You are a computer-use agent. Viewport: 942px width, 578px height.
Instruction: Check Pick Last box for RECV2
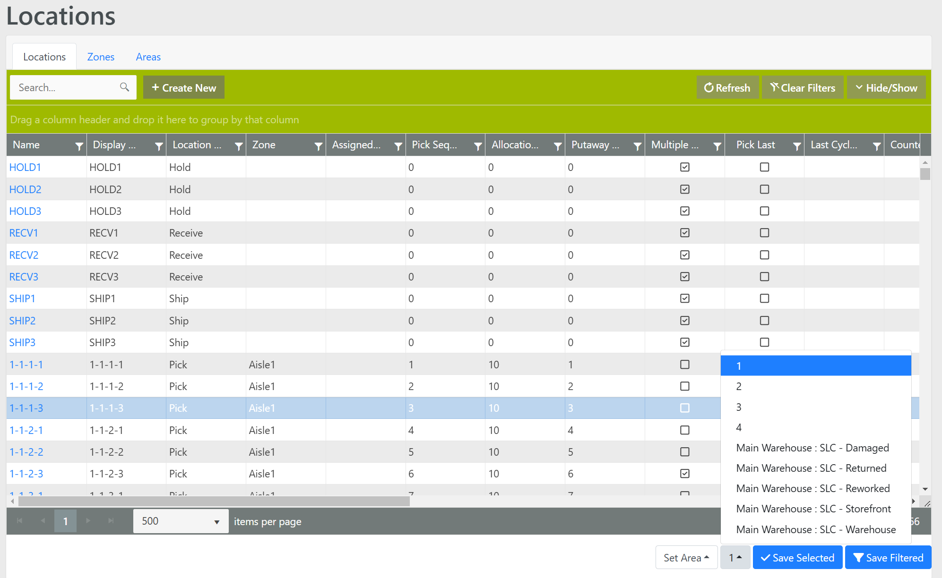(764, 255)
